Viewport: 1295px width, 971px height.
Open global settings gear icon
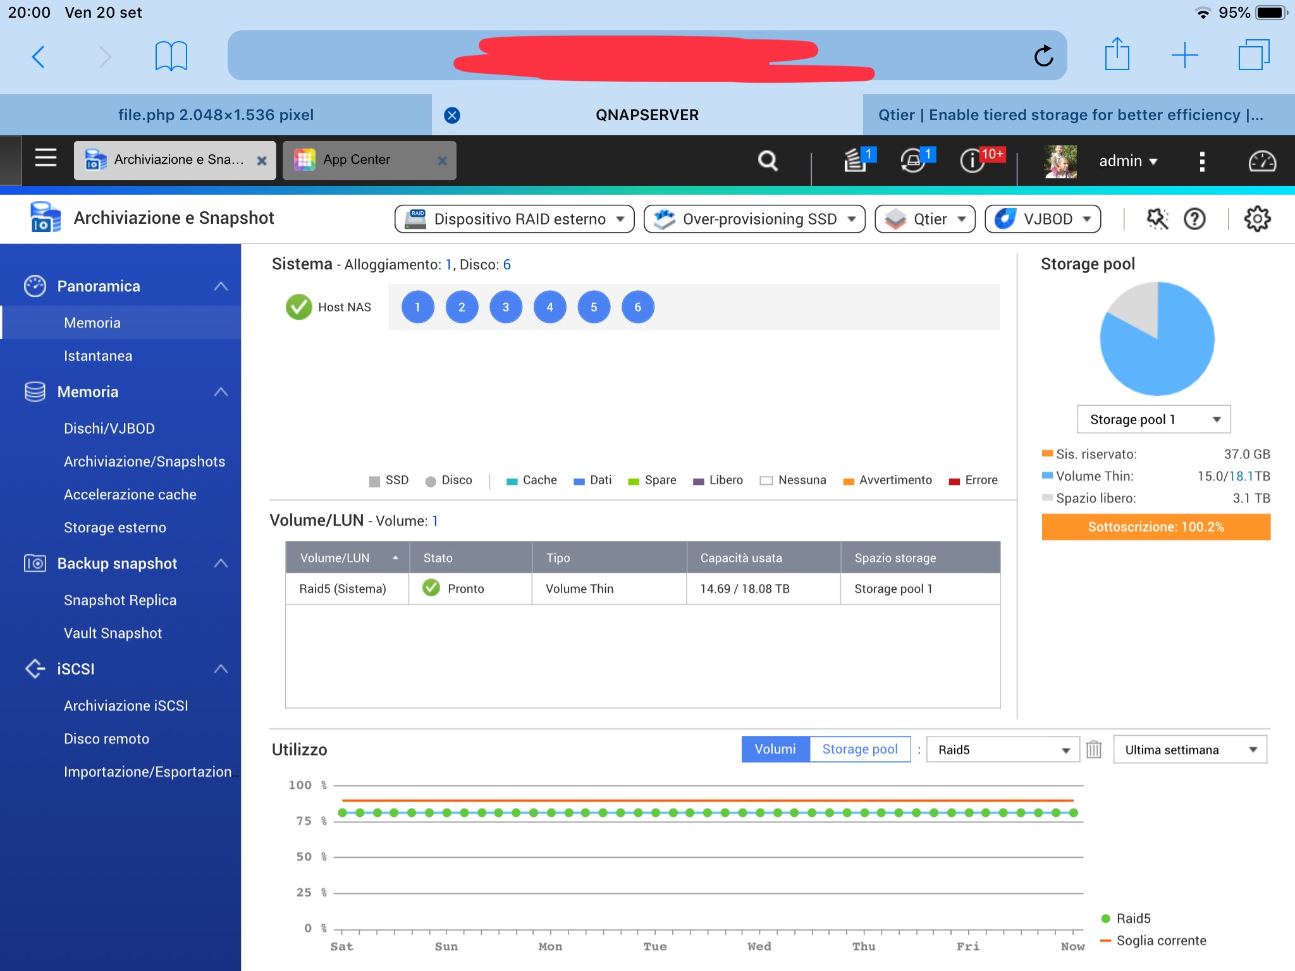point(1256,219)
